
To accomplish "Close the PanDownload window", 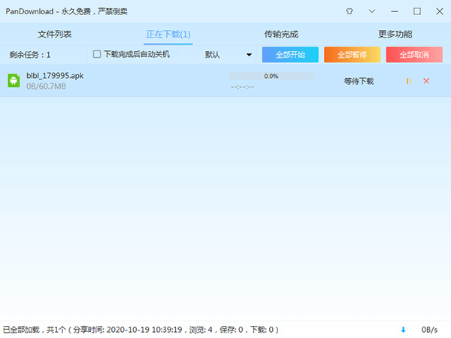I will click(438, 11).
